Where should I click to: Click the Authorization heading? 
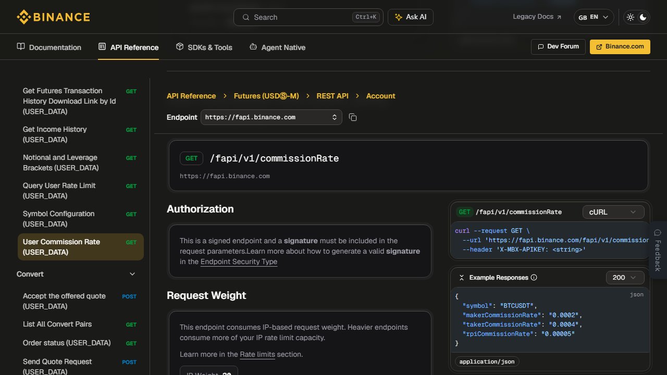coord(200,209)
